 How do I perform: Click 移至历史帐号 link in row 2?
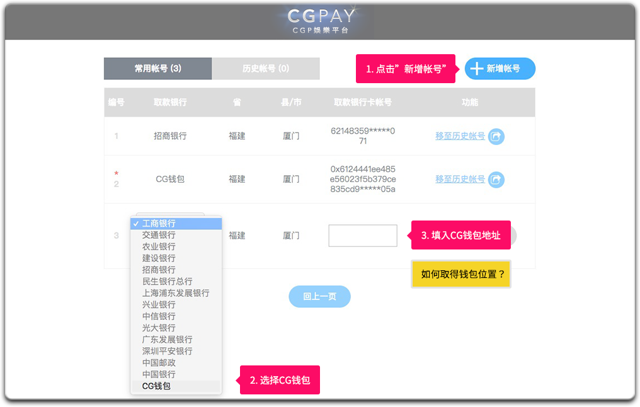pyautogui.click(x=460, y=179)
